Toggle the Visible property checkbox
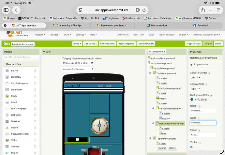Screen dimensions: 225x155 pyautogui.click(x=191, y=147)
